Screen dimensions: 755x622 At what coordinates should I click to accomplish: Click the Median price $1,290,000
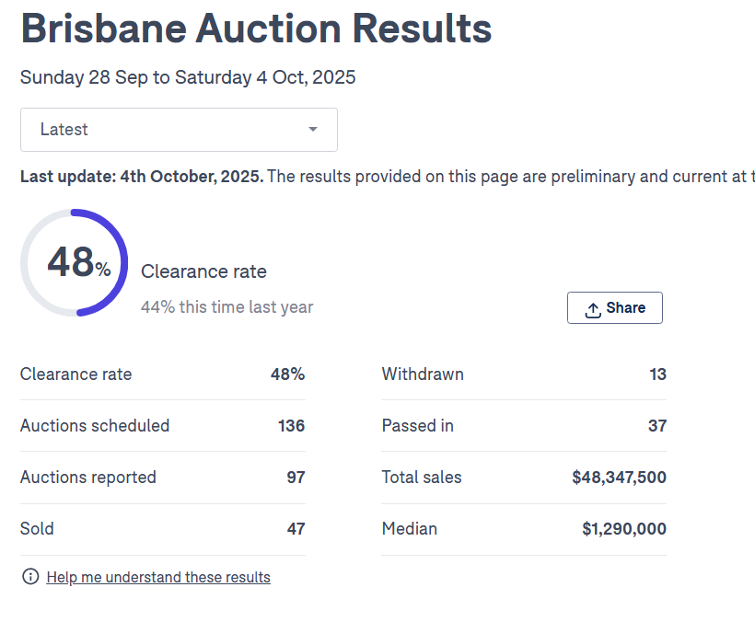(x=624, y=529)
